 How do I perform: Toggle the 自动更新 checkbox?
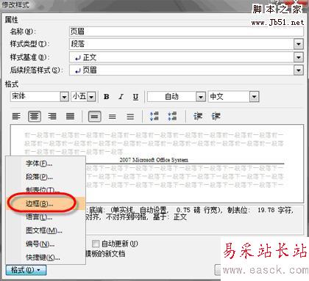[x=96, y=244]
